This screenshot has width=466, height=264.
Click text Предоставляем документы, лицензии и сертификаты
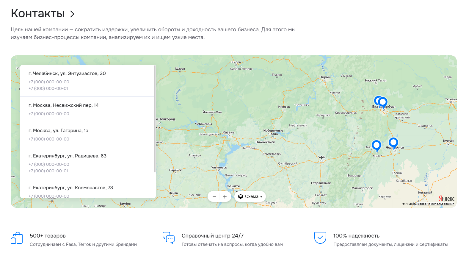(x=390, y=244)
